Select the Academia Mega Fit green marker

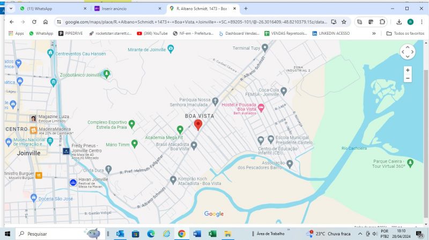click(180, 129)
